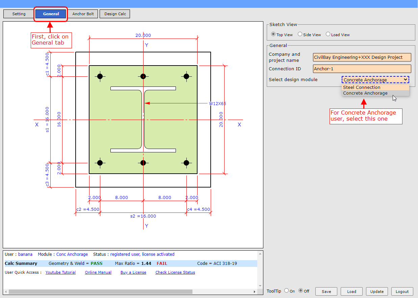Open the Design Calc tab
Screen dimensions: 418x298
pyautogui.click(x=115, y=14)
